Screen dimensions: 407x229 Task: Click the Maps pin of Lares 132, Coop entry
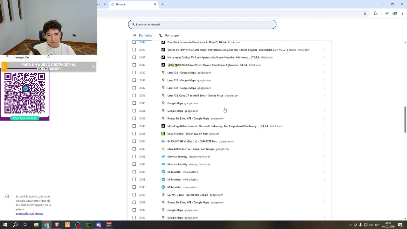coord(163,95)
